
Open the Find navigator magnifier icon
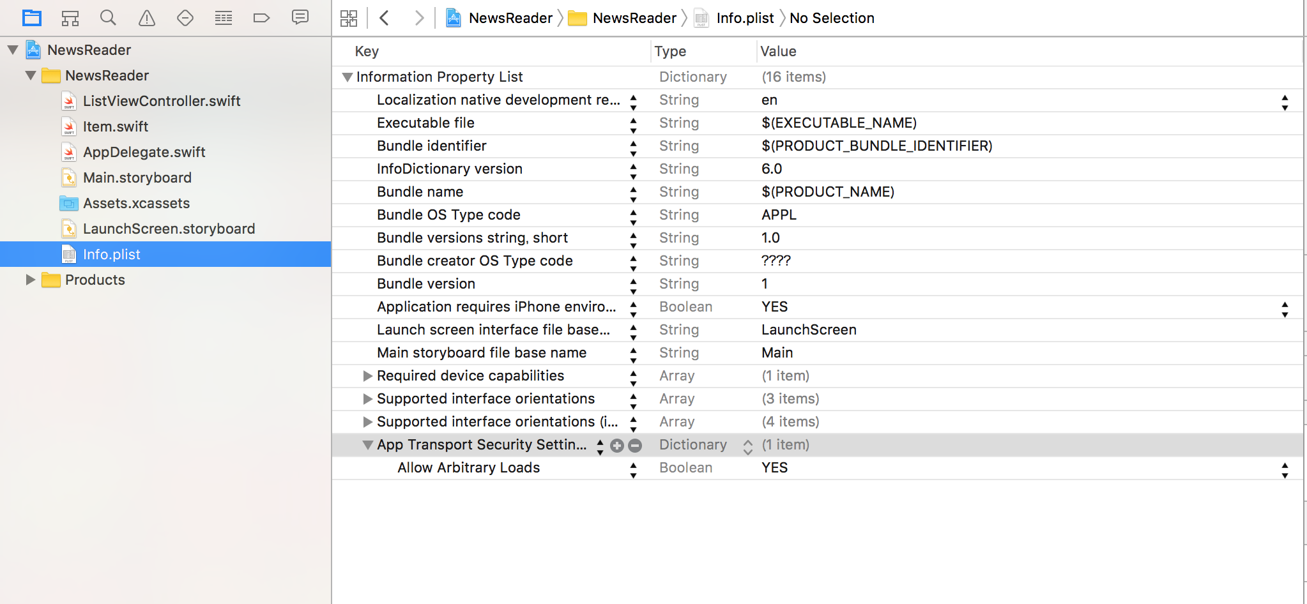pyautogui.click(x=108, y=18)
